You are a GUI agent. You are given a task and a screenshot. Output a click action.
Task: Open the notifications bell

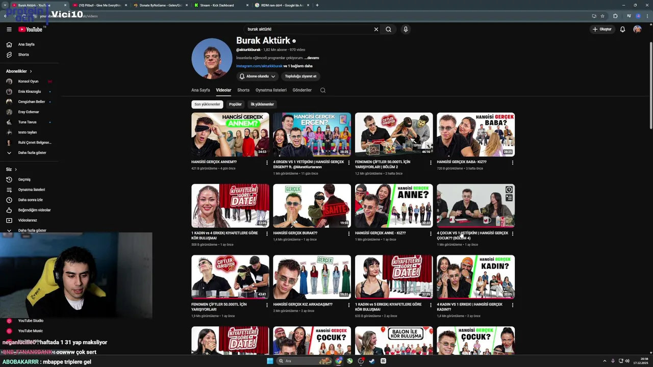click(622, 30)
